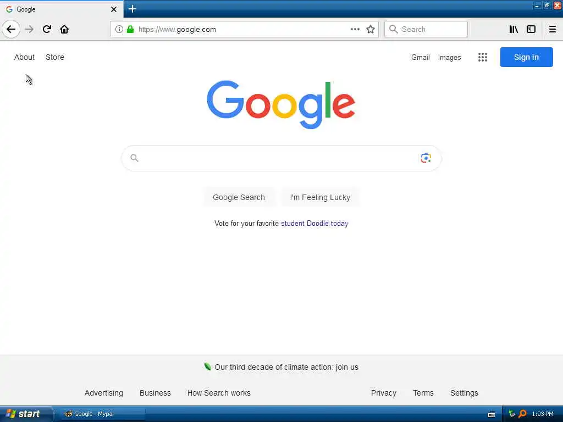Try the I'm Feeling Lucky button
Screen dimensions: 563x422
(320, 197)
